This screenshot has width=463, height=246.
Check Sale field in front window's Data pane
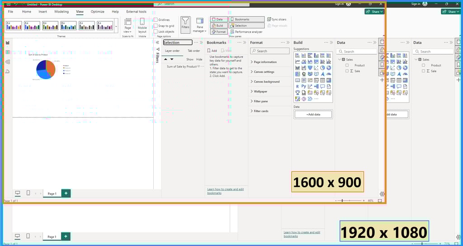click(347, 71)
